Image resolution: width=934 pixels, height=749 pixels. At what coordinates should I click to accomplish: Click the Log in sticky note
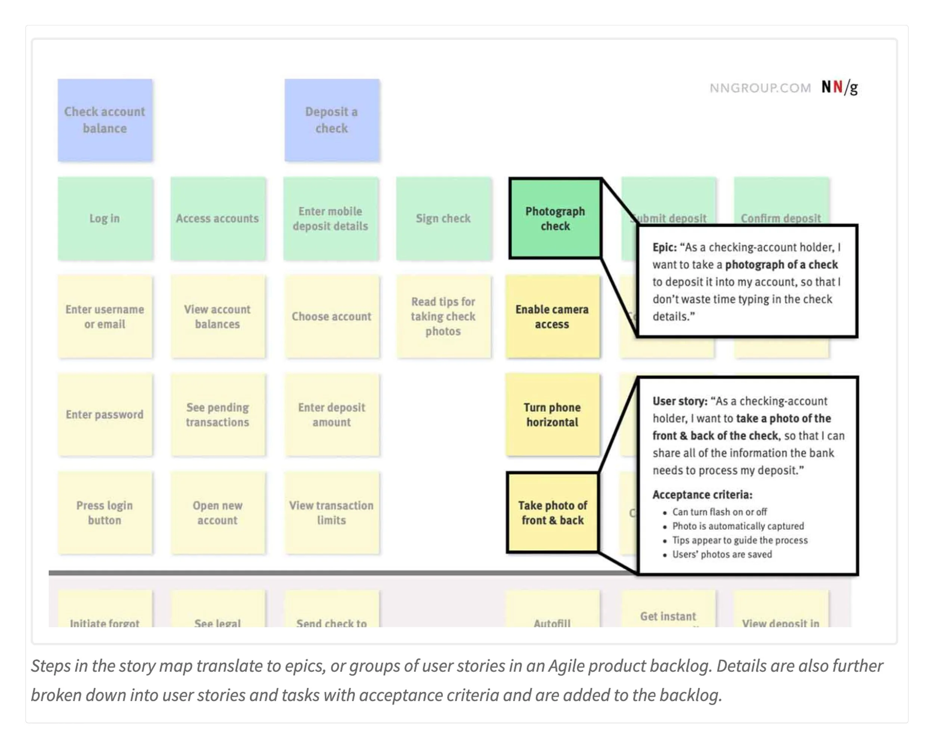105,218
